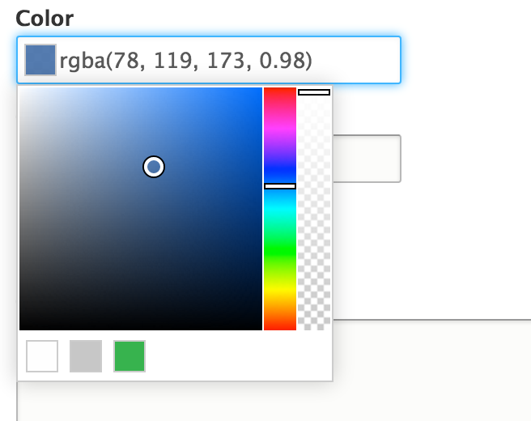Click the circular picker handle in gradient
The height and width of the screenshot is (421, 531).
coord(154,167)
